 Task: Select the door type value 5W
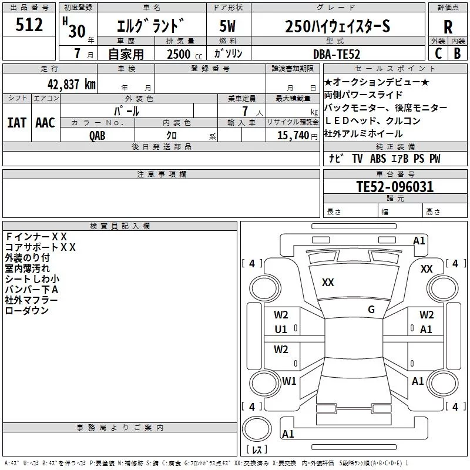(227, 26)
